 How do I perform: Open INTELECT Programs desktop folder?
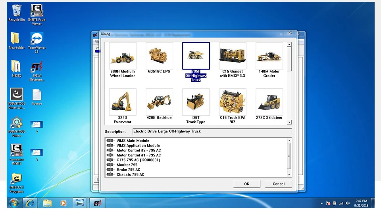tap(17, 183)
